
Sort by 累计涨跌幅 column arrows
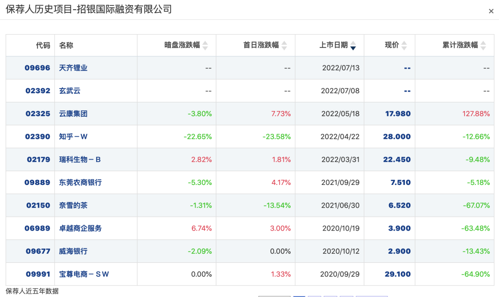tap(483, 45)
